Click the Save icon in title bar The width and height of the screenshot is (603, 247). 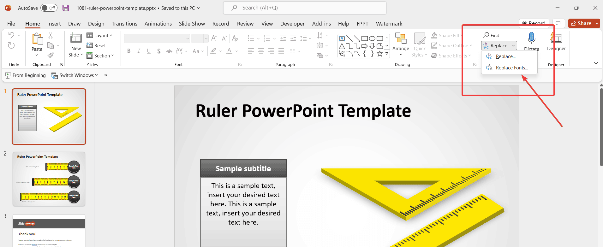[66, 8]
